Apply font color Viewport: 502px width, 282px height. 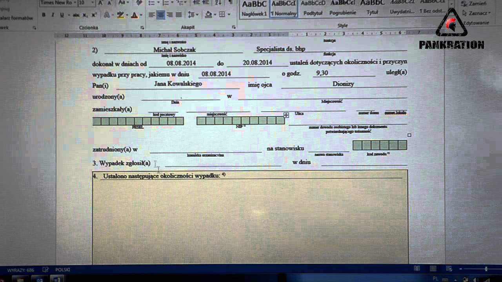[x=134, y=15]
